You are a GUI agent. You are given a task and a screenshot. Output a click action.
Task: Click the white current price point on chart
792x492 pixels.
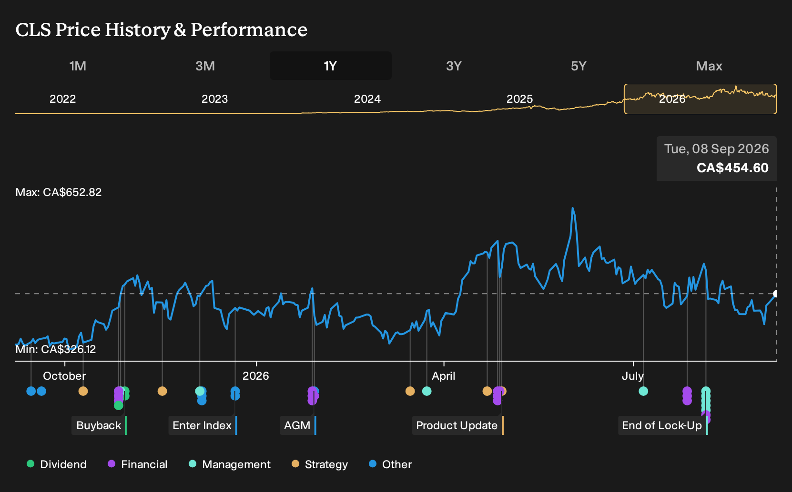click(776, 294)
